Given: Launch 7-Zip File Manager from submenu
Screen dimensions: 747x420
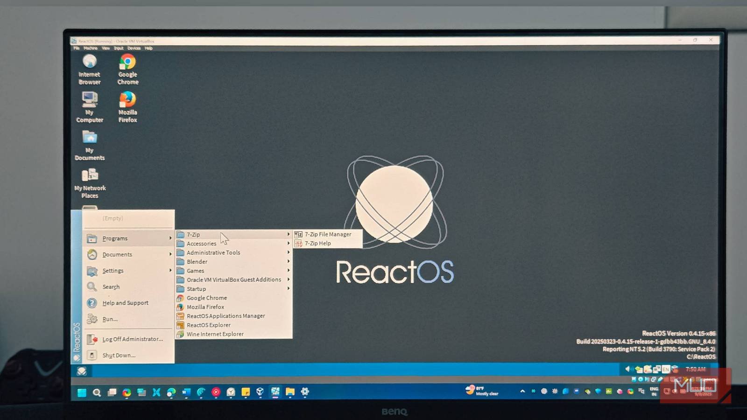Looking at the screenshot, I should pyautogui.click(x=328, y=234).
